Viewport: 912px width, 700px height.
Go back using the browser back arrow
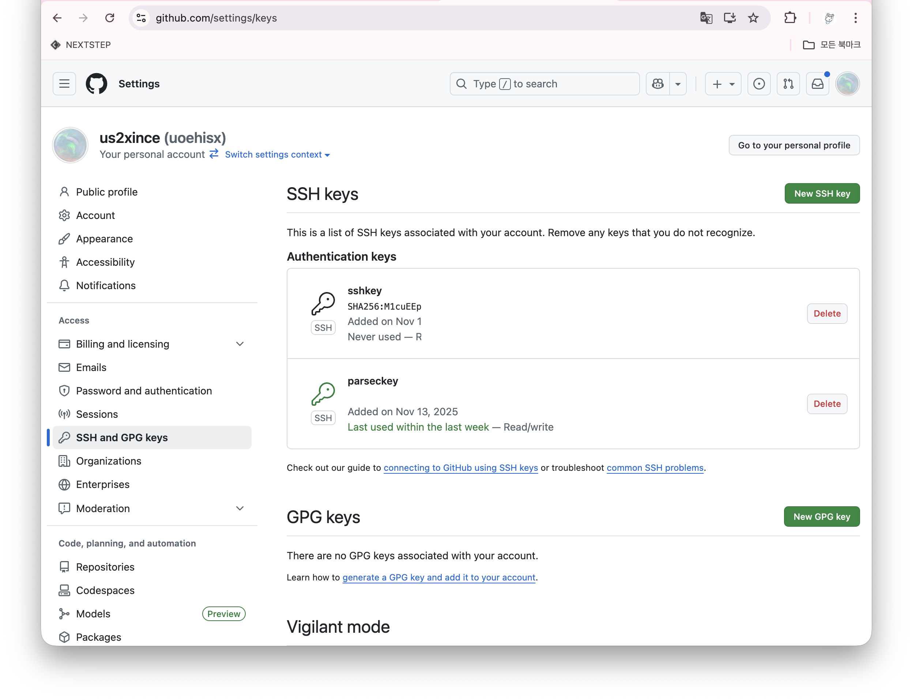[57, 18]
